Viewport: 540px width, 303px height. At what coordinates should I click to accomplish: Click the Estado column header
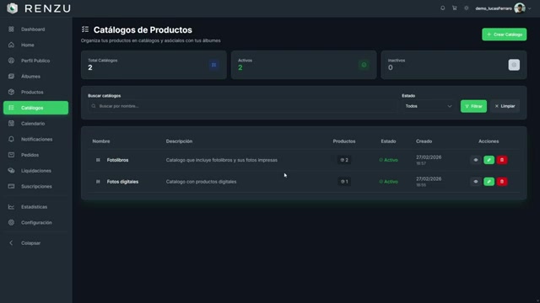(388, 141)
